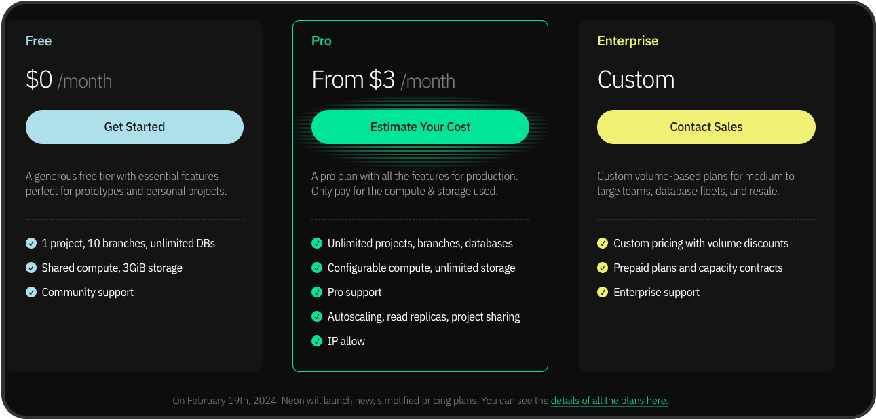Click yellow checkmark beside Custom pricing
Viewport: 876px width, 419px height.
click(603, 243)
